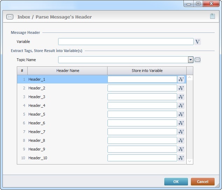
Task: Click the Header Name column header
Action: click(68, 71)
